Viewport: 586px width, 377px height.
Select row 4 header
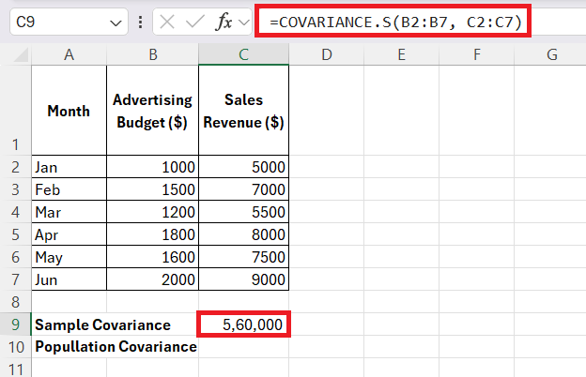click(x=16, y=212)
